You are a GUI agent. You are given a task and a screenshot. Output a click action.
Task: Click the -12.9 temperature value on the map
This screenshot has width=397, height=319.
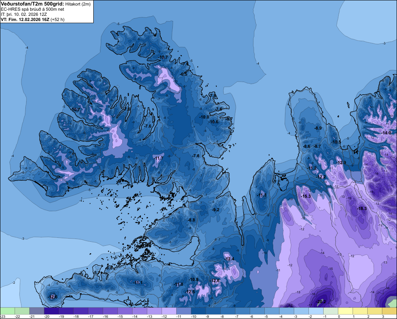pyautogui.click(x=341, y=162)
